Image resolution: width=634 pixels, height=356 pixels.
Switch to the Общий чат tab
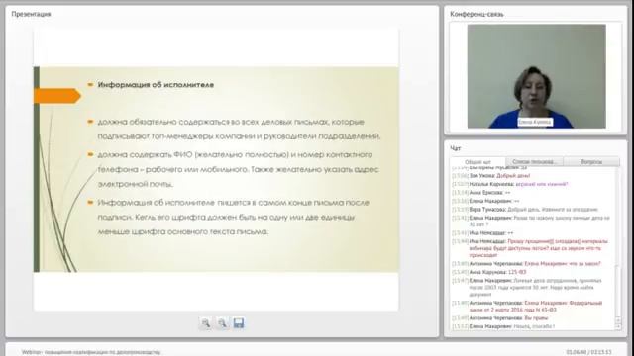click(477, 162)
